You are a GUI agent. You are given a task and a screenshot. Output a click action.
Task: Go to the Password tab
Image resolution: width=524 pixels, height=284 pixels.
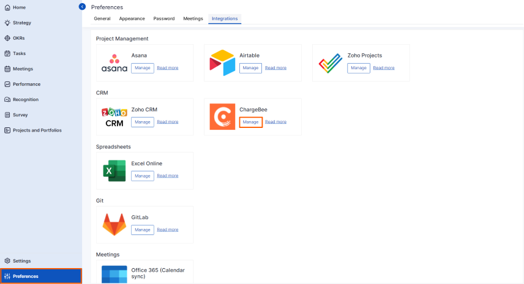[164, 19]
